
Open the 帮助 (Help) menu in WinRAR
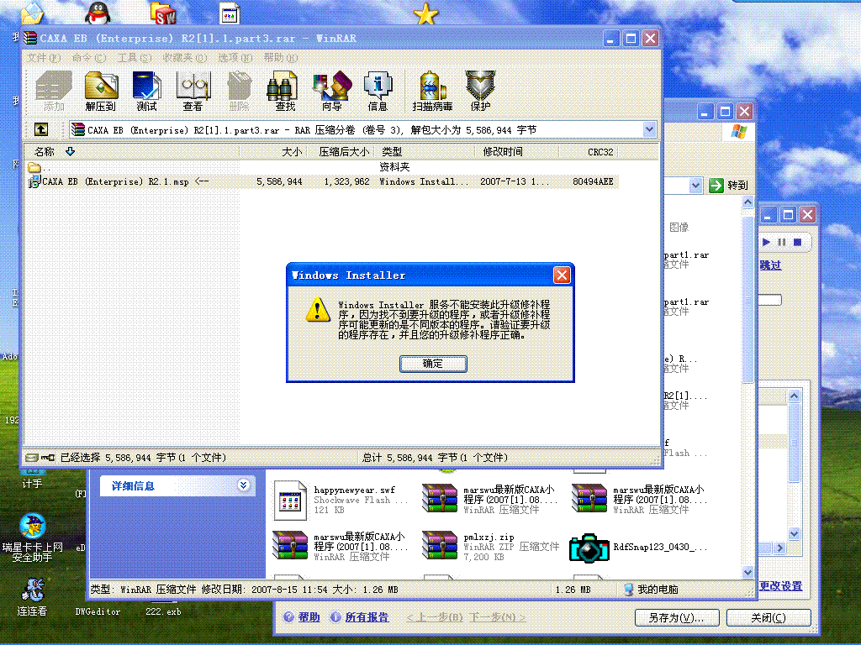[x=280, y=58]
